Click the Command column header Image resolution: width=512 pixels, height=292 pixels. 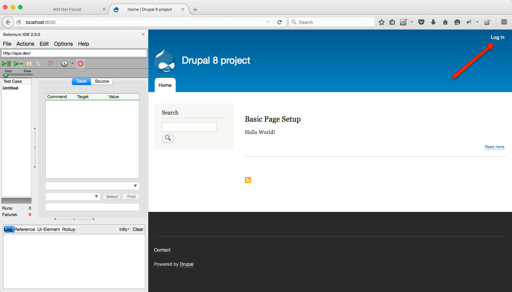pos(60,97)
